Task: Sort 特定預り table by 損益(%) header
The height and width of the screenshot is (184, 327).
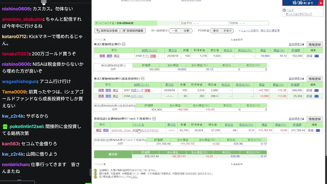Action: click(279, 50)
